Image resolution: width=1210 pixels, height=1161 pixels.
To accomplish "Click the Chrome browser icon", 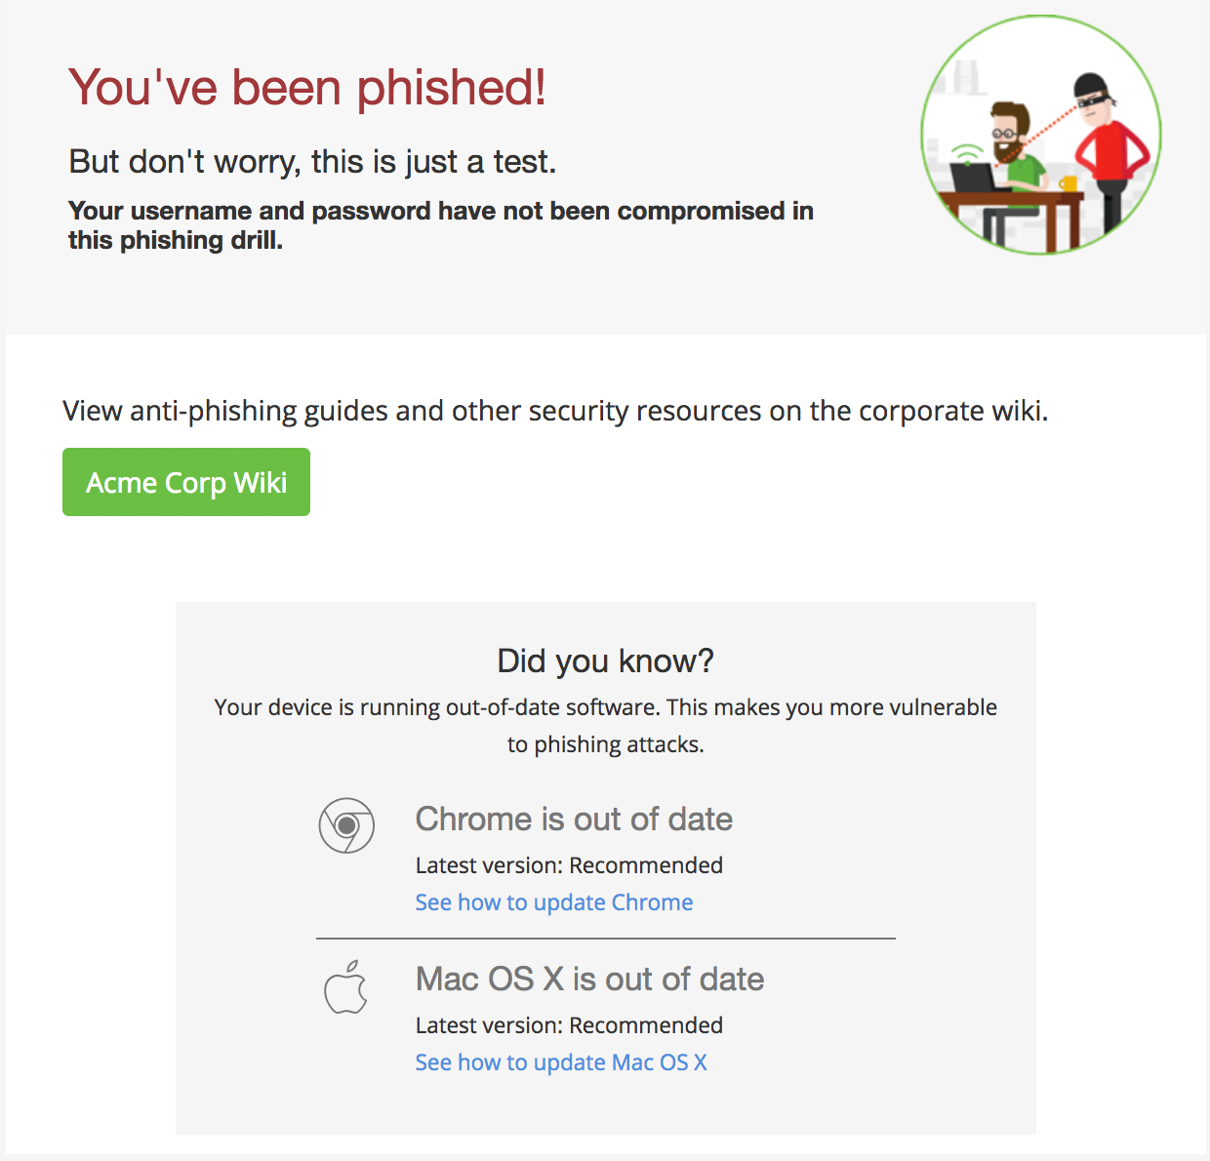I will pos(348,825).
